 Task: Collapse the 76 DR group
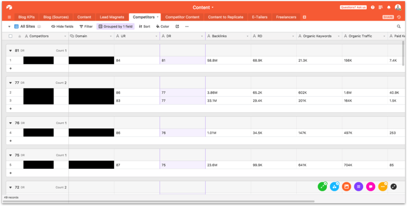(11, 123)
